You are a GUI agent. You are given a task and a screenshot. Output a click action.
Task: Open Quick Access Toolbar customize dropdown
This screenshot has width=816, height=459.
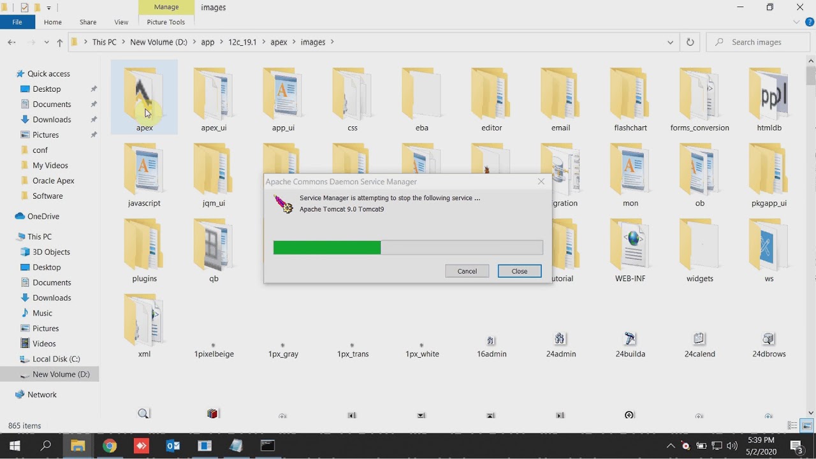pyautogui.click(x=49, y=8)
